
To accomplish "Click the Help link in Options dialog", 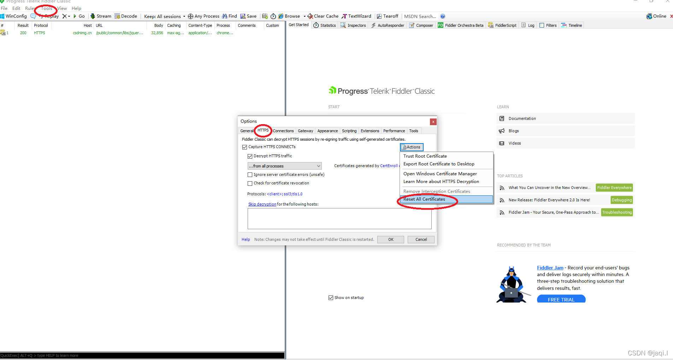I will (246, 240).
